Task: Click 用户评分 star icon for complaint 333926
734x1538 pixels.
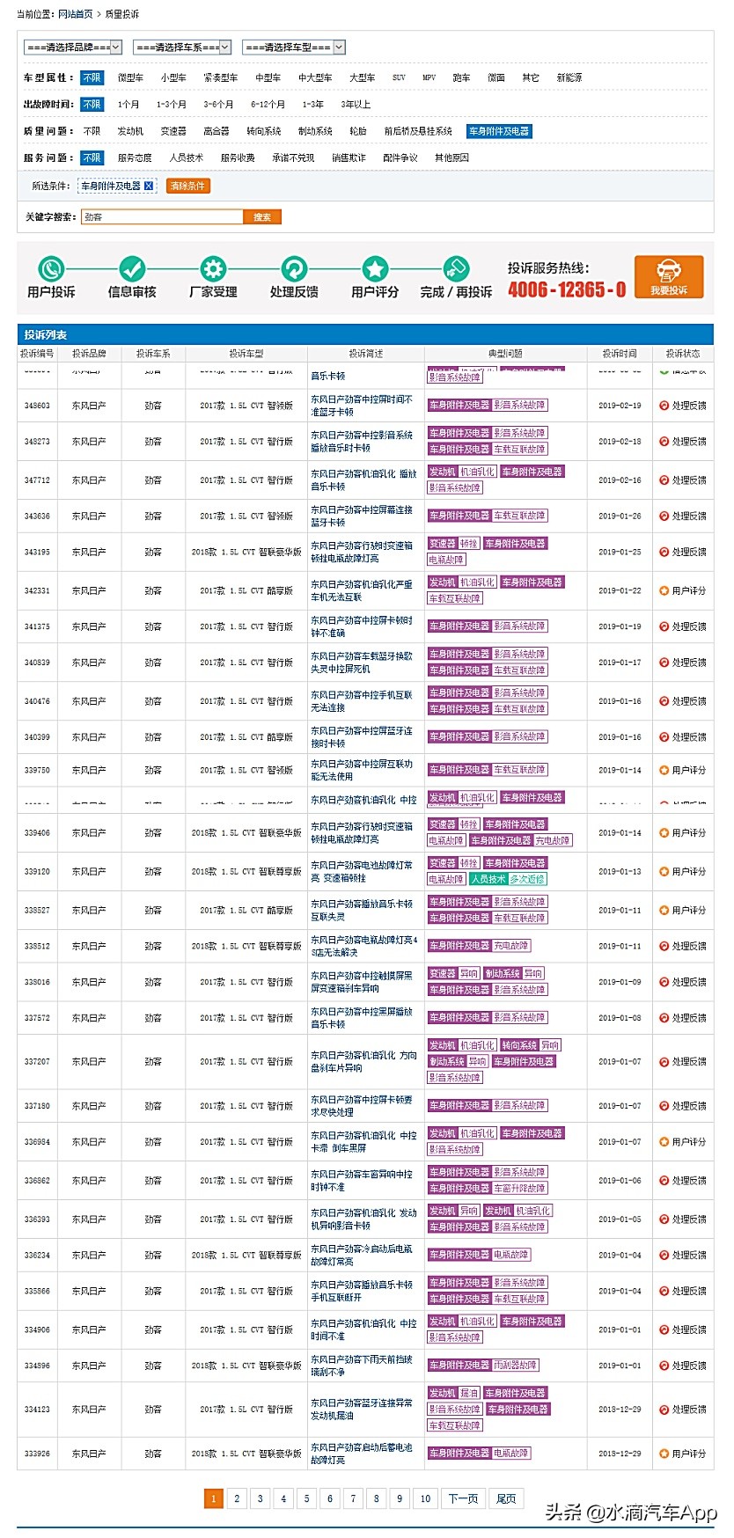Action: 664,1454
